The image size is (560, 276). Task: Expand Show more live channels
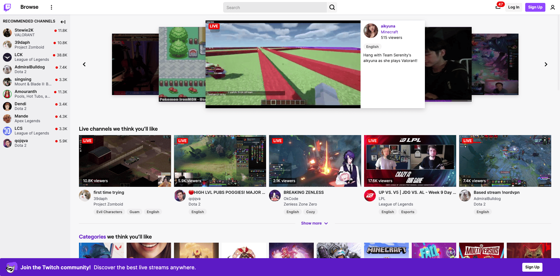pyautogui.click(x=315, y=223)
